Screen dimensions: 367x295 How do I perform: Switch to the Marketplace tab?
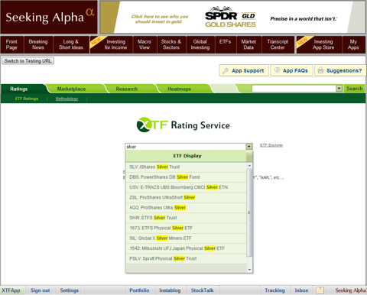71,89
